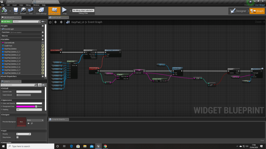
Task: Select EventGraph in Graphs list
Action: coord(9,29)
